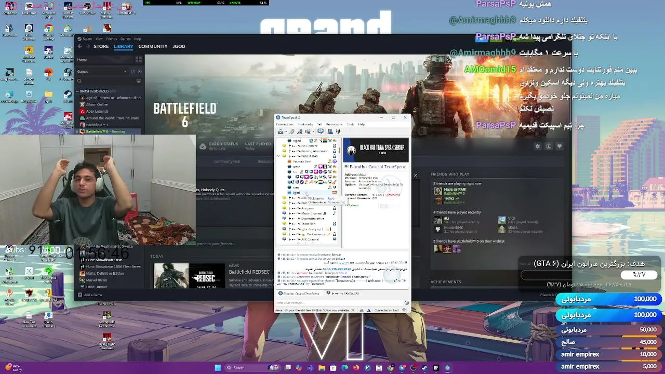The image size is (665, 374).
Task: Open Battlefield BF icon on taskbar
Action: pos(436,368)
